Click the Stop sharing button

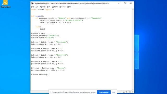[x=104, y=92]
